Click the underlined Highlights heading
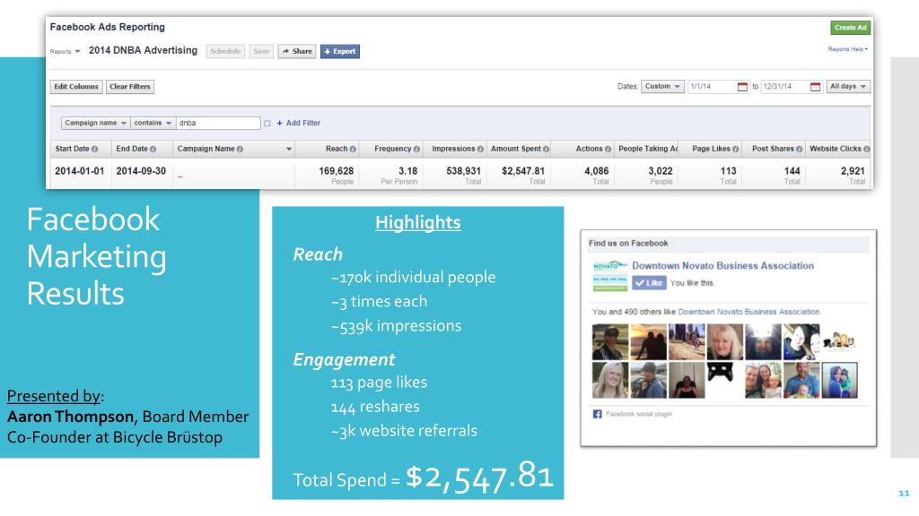 418,223
